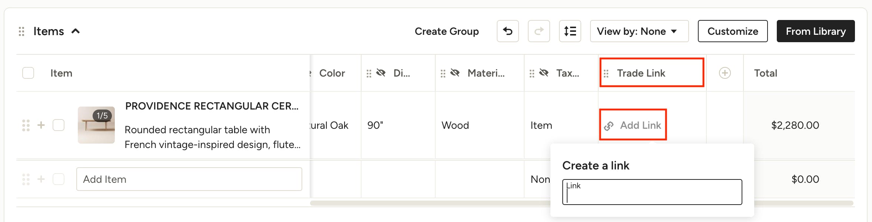The height and width of the screenshot is (222, 872).
Task: Toggle visibility of the Materials column
Action: pos(455,73)
